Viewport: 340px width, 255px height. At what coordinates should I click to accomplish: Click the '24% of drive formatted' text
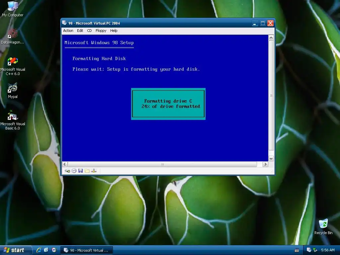pos(171,107)
